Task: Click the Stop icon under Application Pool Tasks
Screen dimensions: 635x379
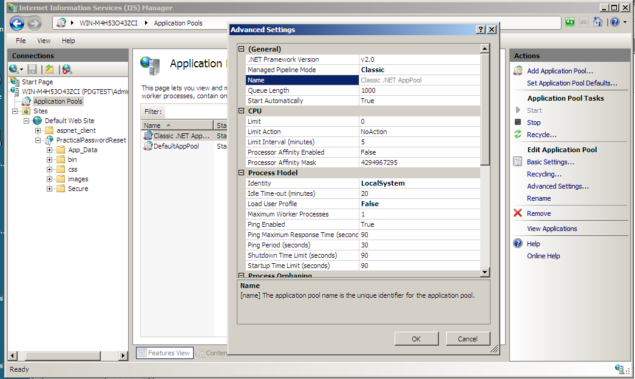Action: pos(519,122)
